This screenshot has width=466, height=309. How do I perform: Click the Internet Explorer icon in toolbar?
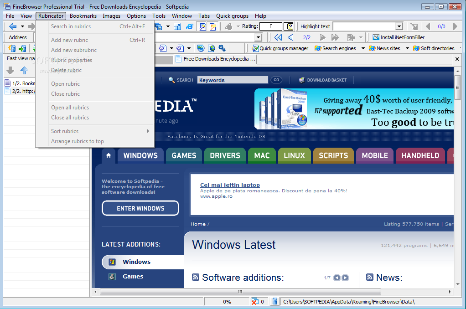(189, 26)
